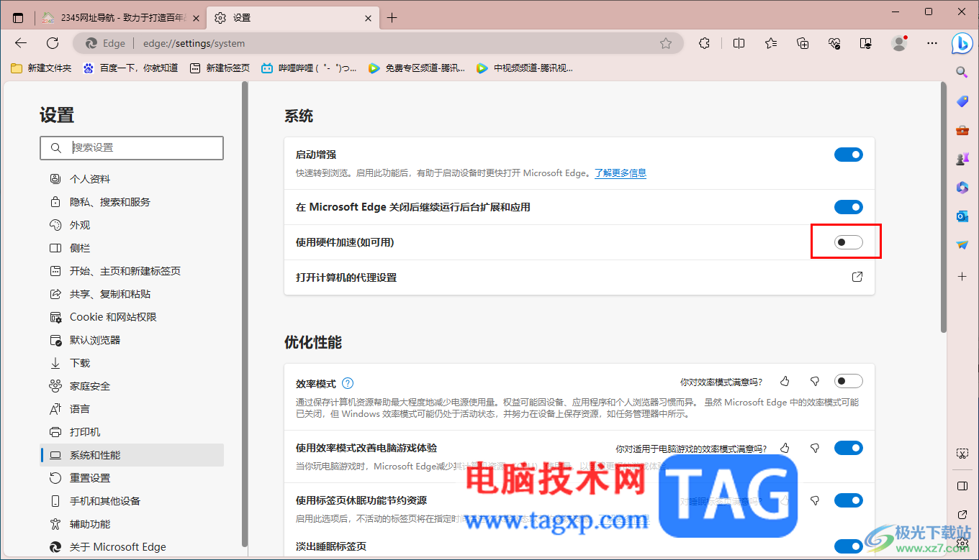Open the Favorites list icon
This screenshot has width=979, height=560.
[x=771, y=43]
